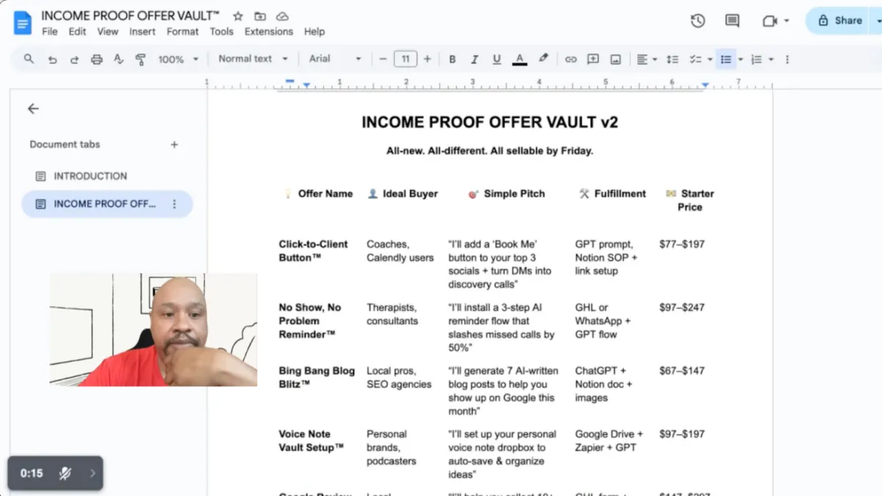Expand the recording widget chevron
This screenshot has width=882, height=496.
(x=93, y=473)
